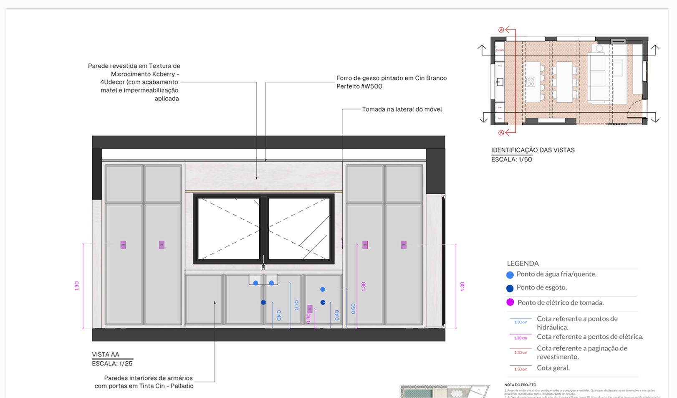Screen dimensions: 677x398
Task: Click the 'Cota geral.' legend text
Action: [x=553, y=368]
